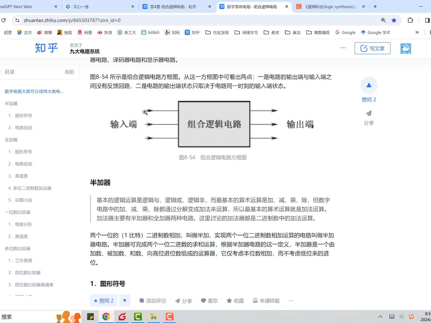Go to 5. 识图小结 entry
Image resolution: width=431 pixels, height=323 pixels.
click(20, 200)
